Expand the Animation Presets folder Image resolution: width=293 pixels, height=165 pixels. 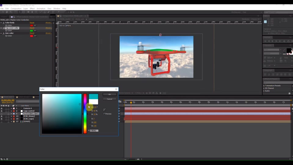(264, 86)
